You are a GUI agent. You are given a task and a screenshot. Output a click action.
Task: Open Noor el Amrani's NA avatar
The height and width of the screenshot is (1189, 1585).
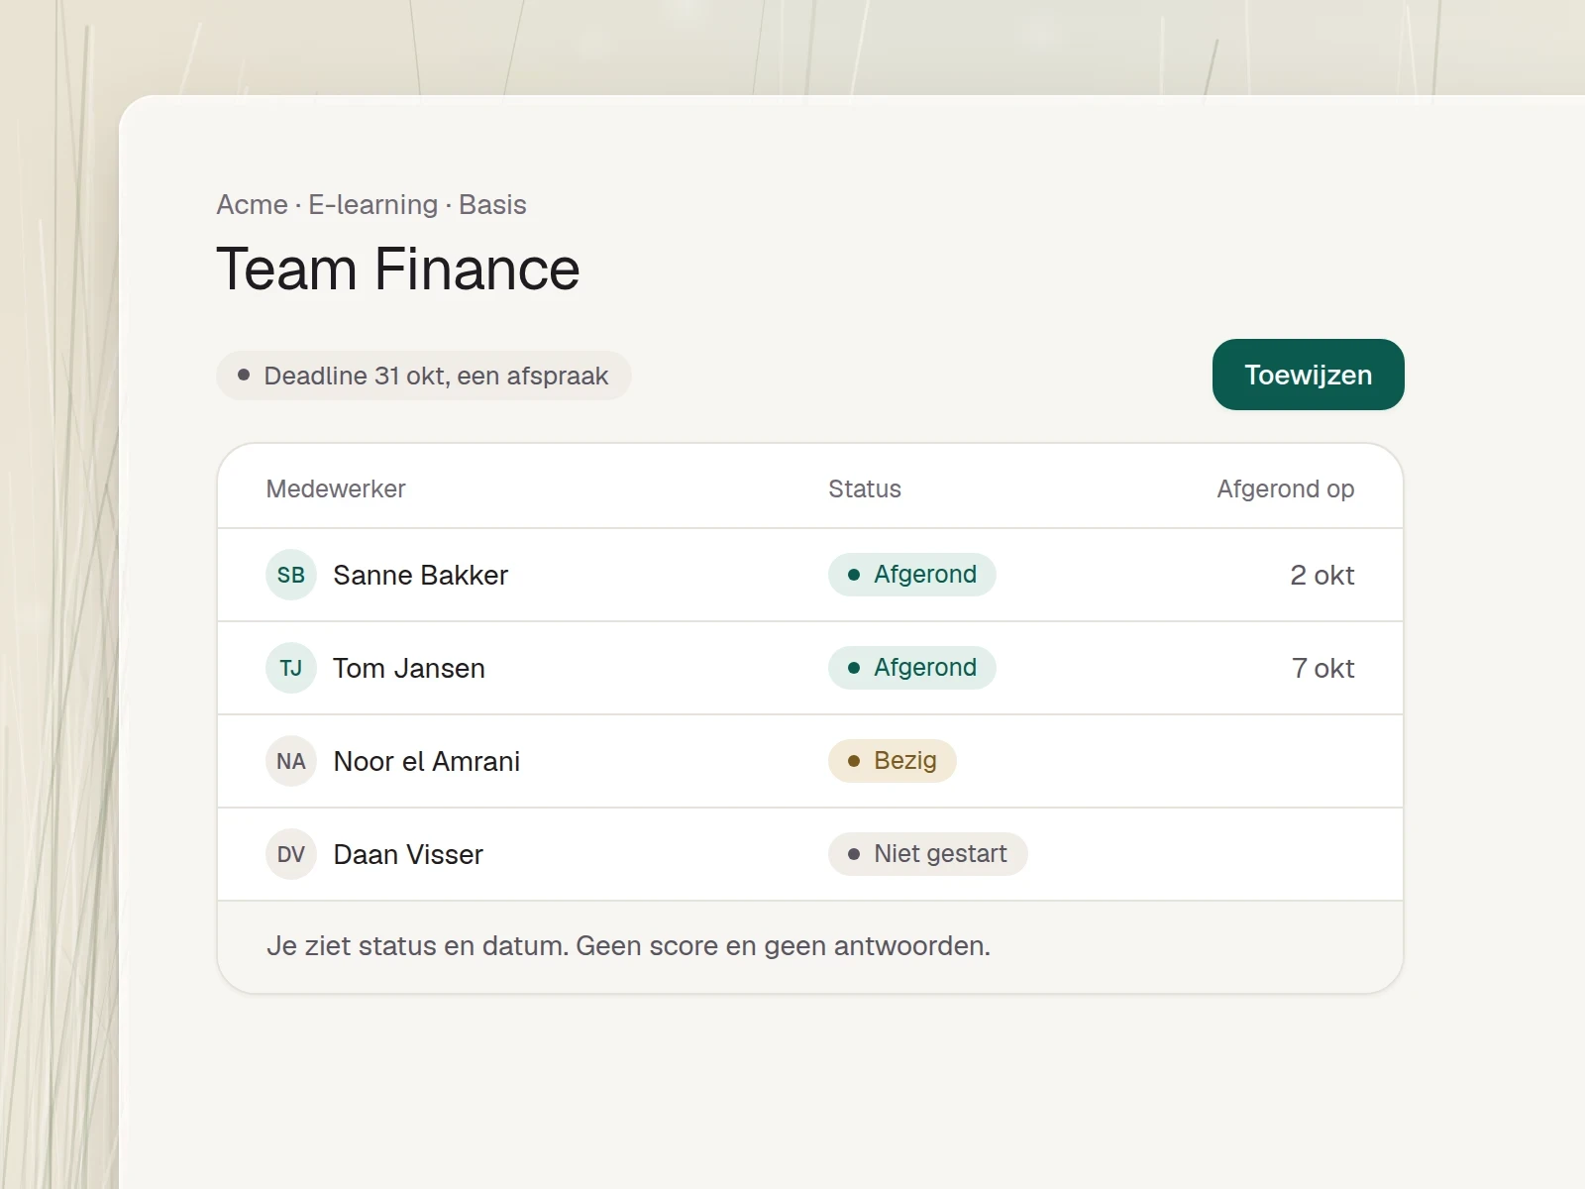click(291, 761)
